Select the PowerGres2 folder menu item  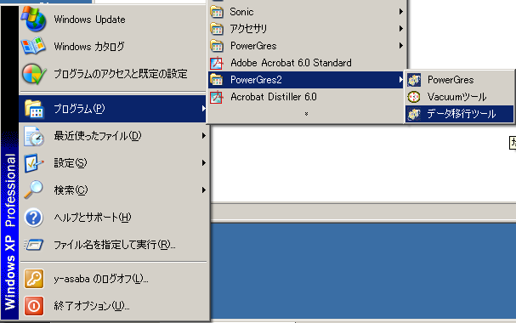tap(306, 80)
